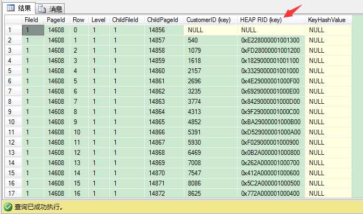363x214 pixels.
Task: Click CustomerID cell 2157
Action: pyautogui.click(x=211, y=71)
